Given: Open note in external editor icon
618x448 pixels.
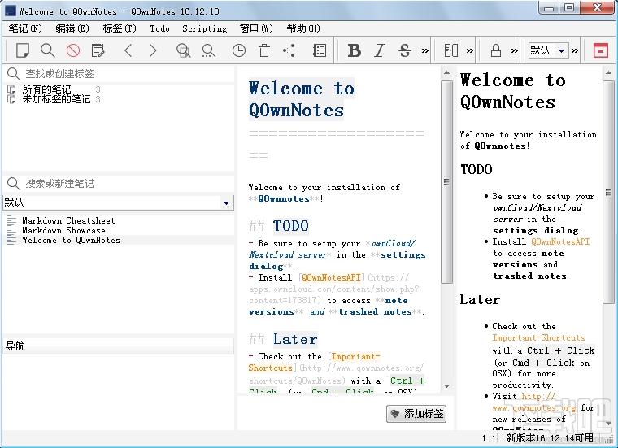Looking at the screenshot, I should coord(98,50).
